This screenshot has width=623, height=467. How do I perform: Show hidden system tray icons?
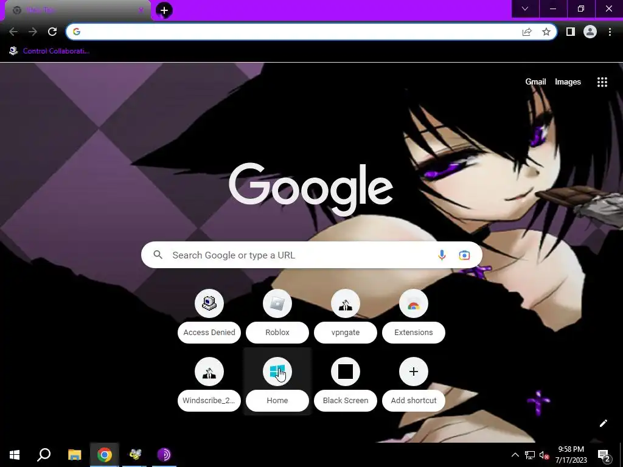(x=515, y=455)
